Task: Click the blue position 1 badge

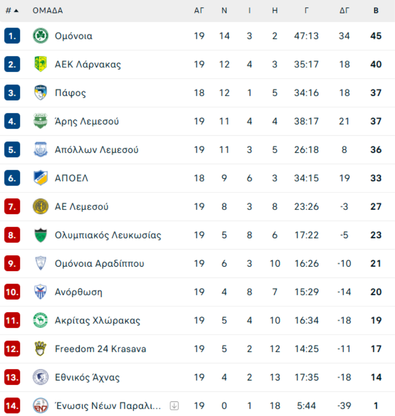Action: pos(12,36)
